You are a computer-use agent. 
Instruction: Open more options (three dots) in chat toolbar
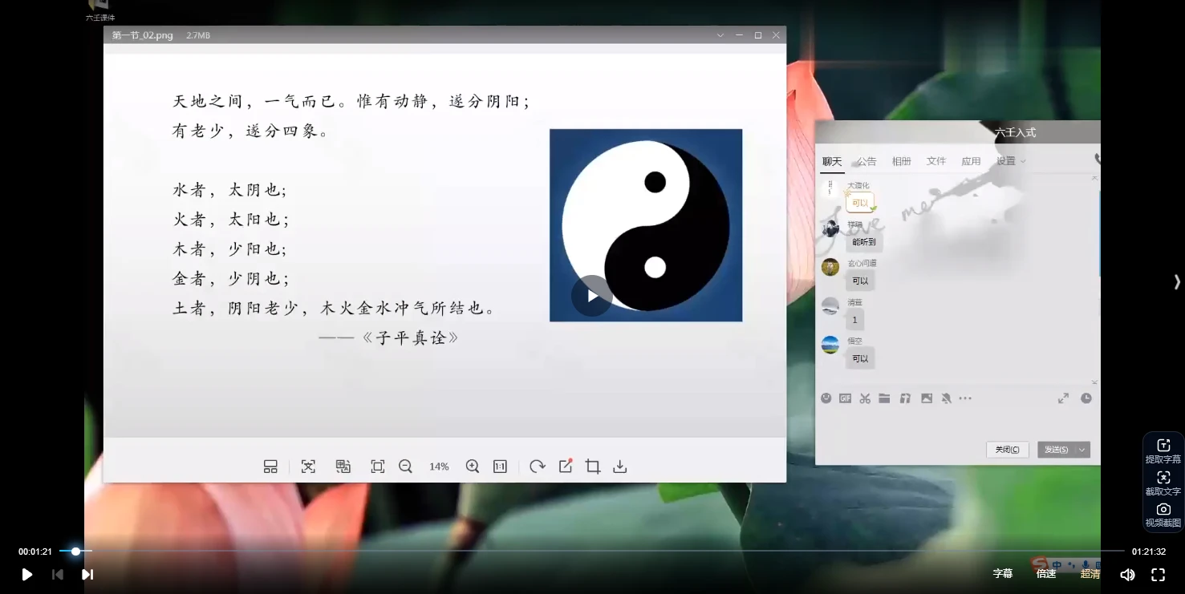point(965,398)
